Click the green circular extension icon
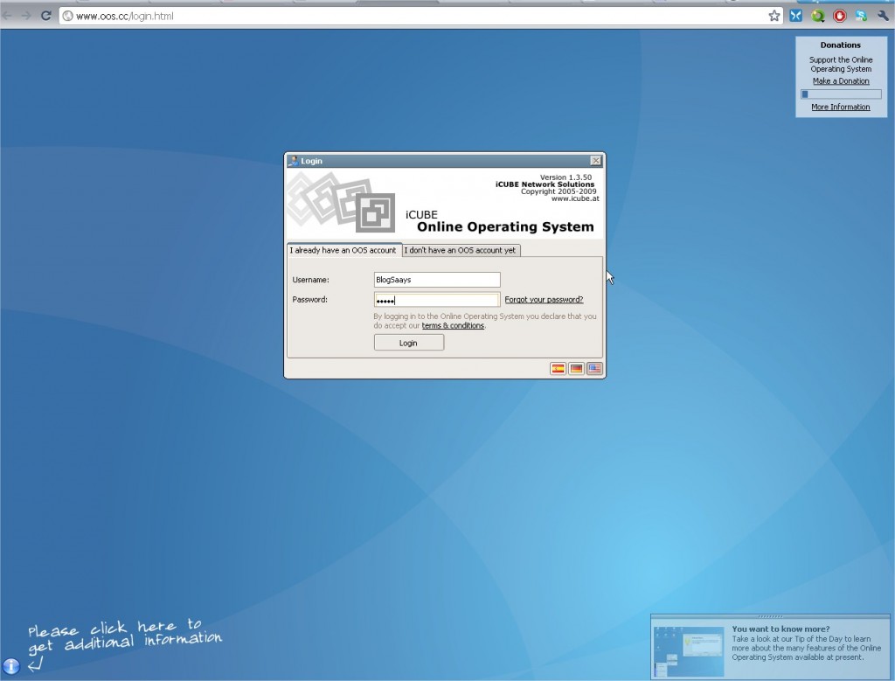This screenshot has width=895, height=681. (817, 16)
